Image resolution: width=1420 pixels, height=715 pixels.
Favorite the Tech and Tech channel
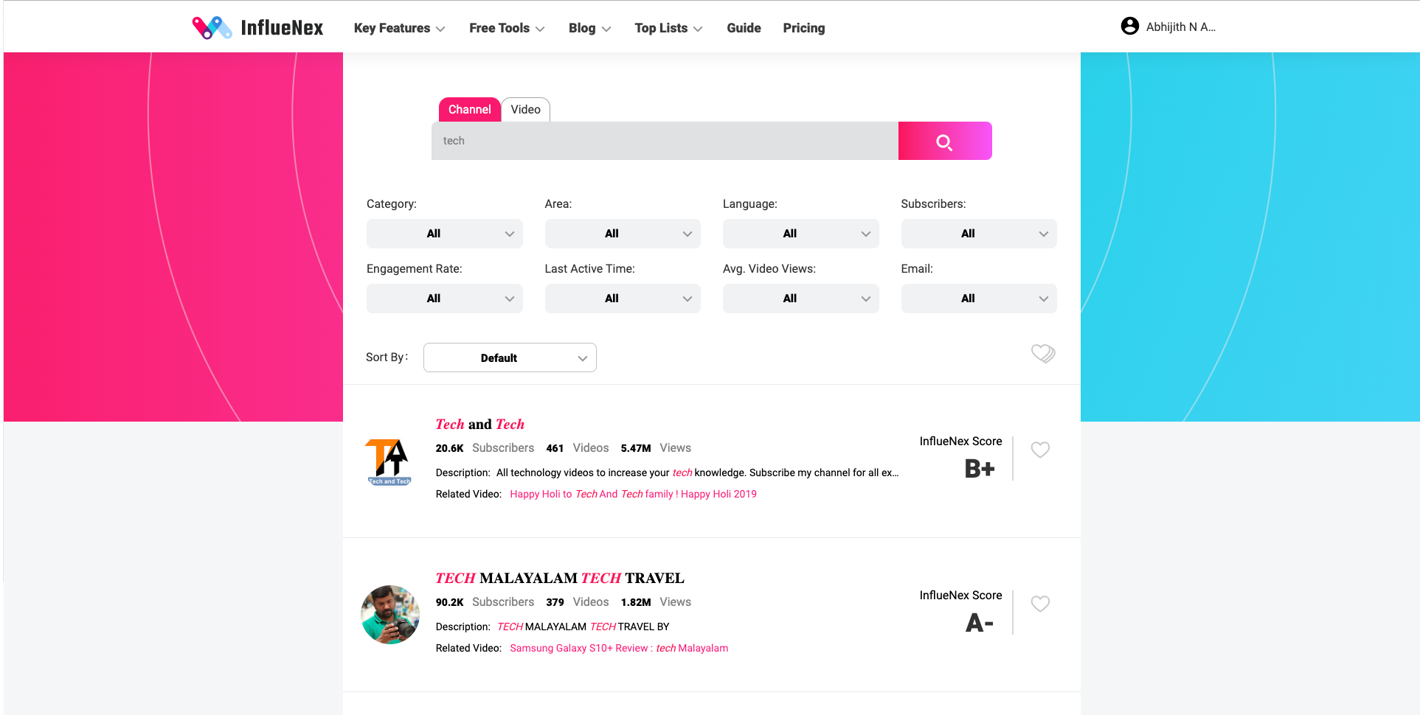1040,450
